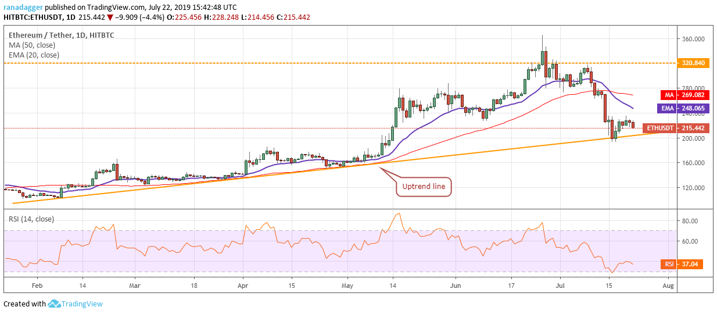Click the Uptrend line callout box
The height and width of the screenshot is (314, 717).
coord(424,187)
